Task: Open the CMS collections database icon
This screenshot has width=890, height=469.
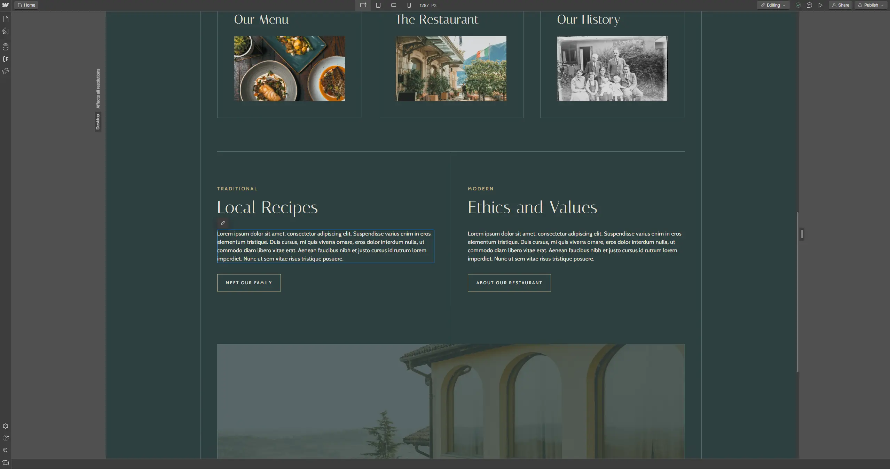Action: pyautogui.click(x=6, y=47)
